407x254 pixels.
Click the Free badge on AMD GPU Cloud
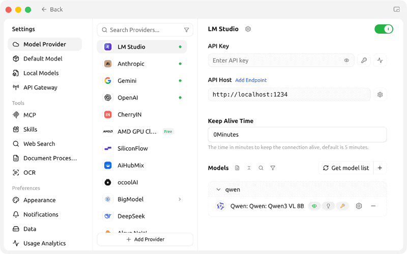pos(168,132)
